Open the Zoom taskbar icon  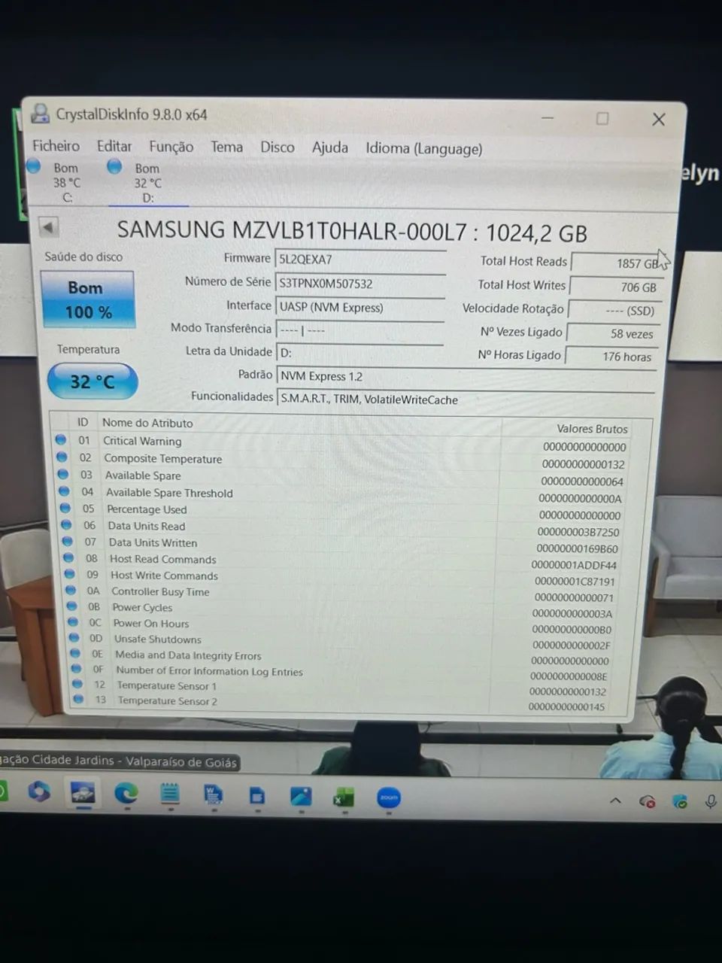pyautogui.click(x=388, y=797)
